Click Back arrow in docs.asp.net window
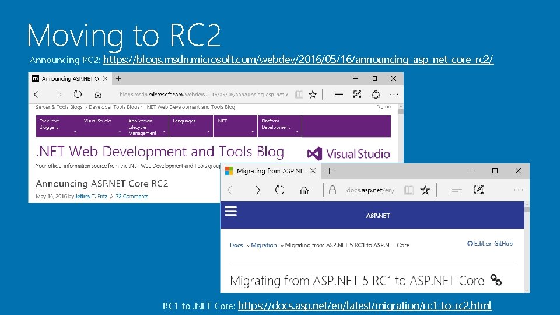Screen dimensions: 560x315 pos(230,190)
